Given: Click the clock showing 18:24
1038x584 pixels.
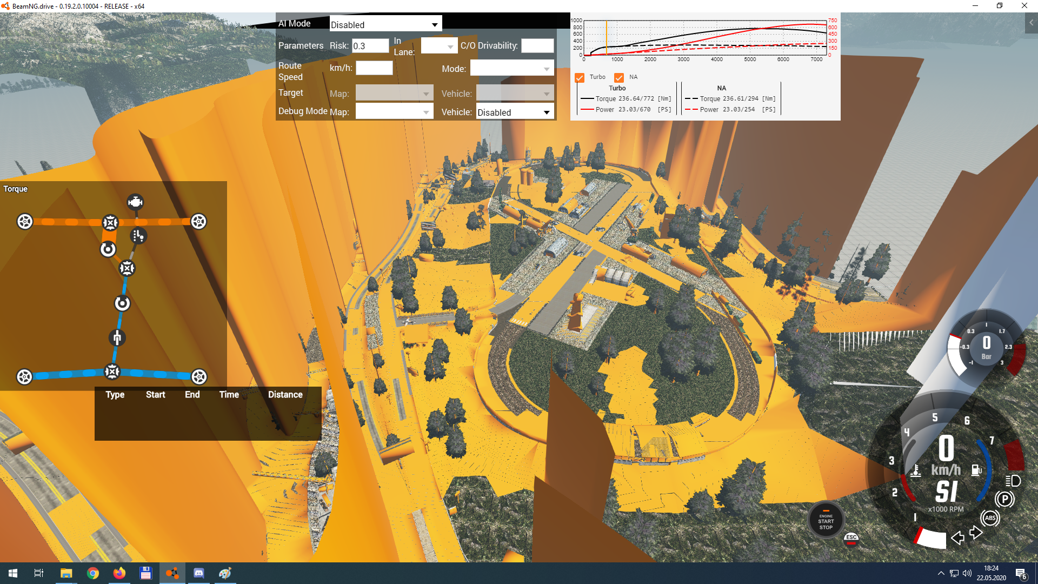Looking at the screenshot, I should coord(991,573).
